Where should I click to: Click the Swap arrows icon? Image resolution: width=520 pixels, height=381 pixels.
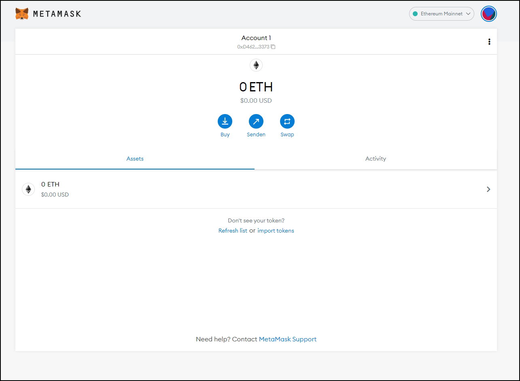pos(287,121)
